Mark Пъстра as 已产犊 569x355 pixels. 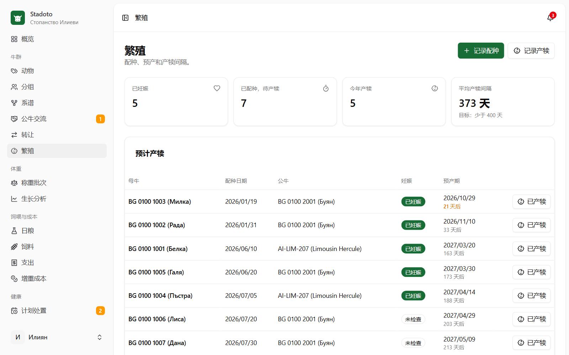(x=532, y=296)
